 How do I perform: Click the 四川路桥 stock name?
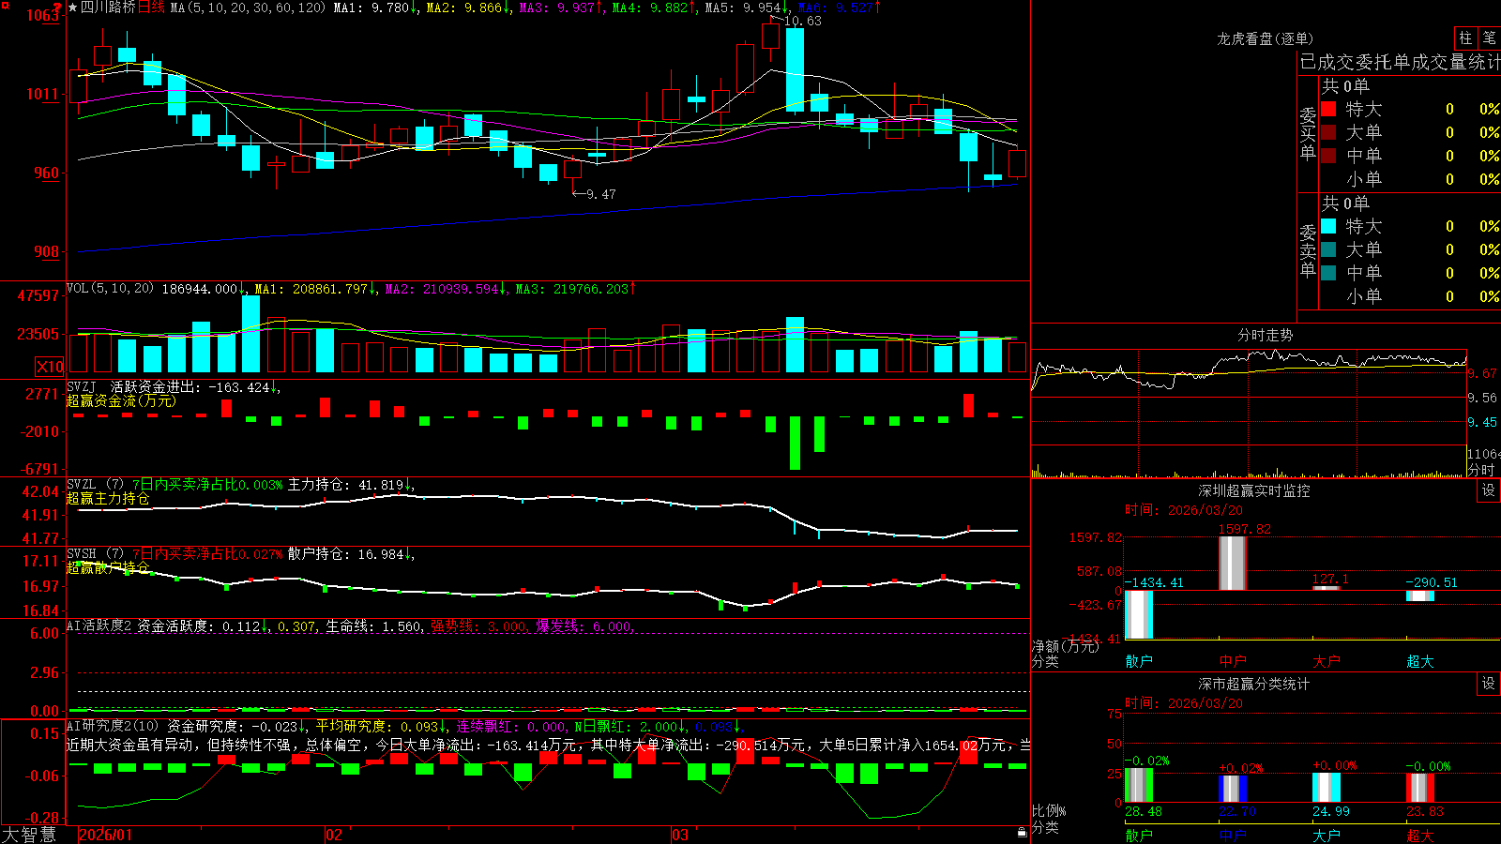point(108,8)
